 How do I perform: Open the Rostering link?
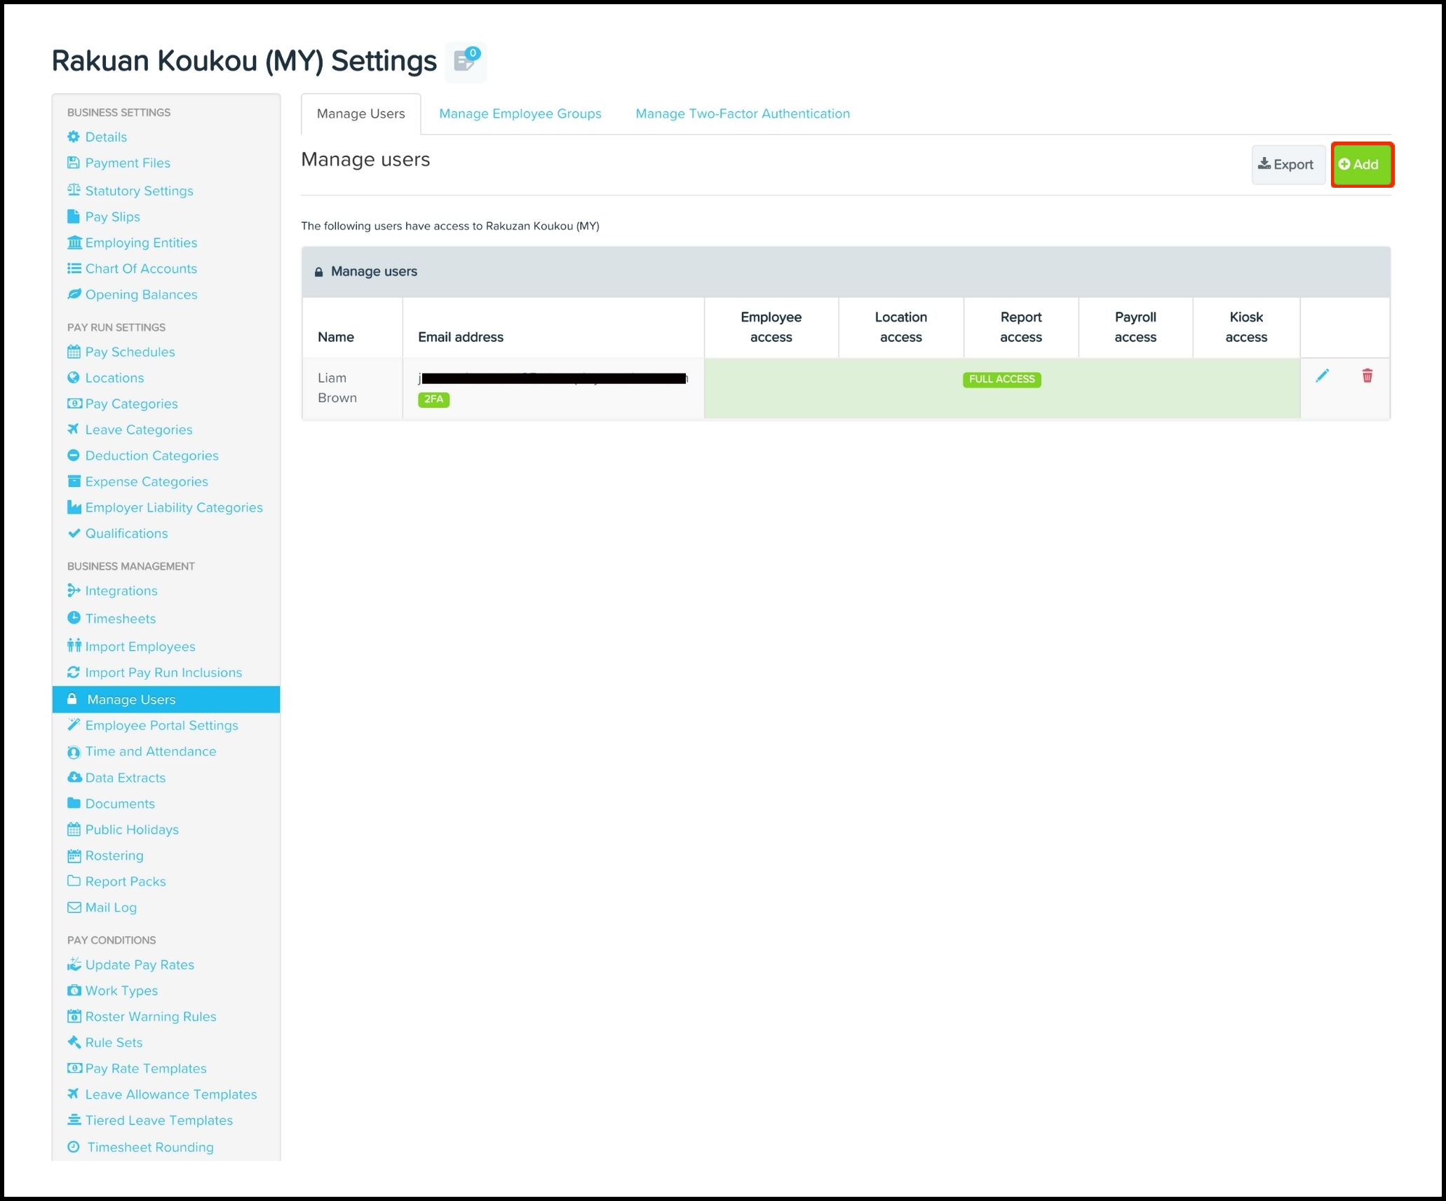[x=114, y=856]
